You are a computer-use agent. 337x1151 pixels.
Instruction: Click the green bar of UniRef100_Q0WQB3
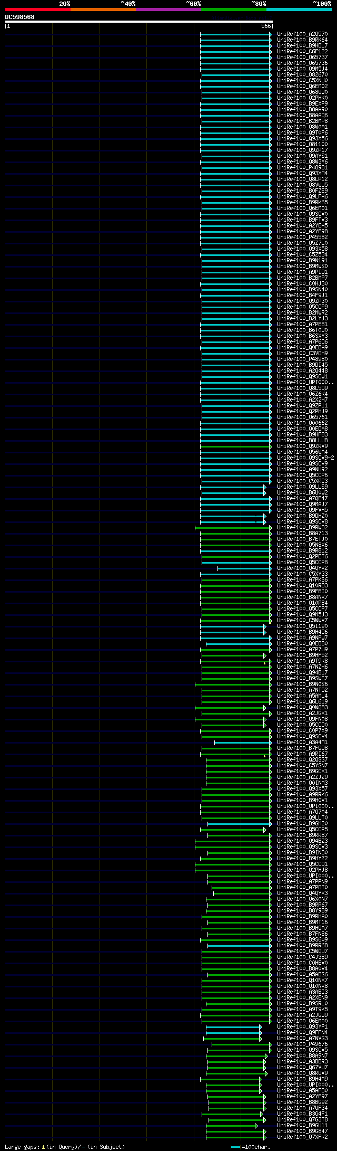coord(230,708)
